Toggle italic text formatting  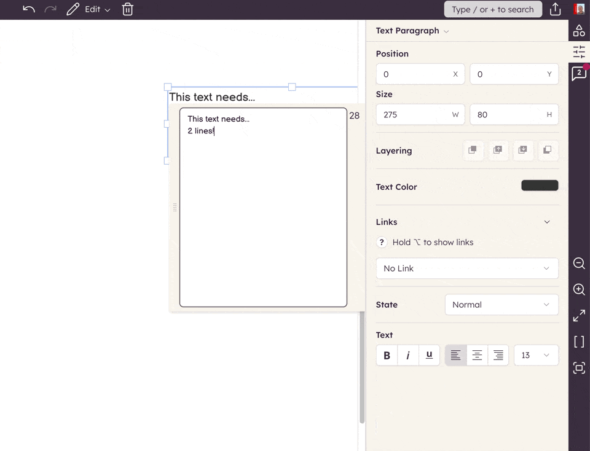(407, 355)
